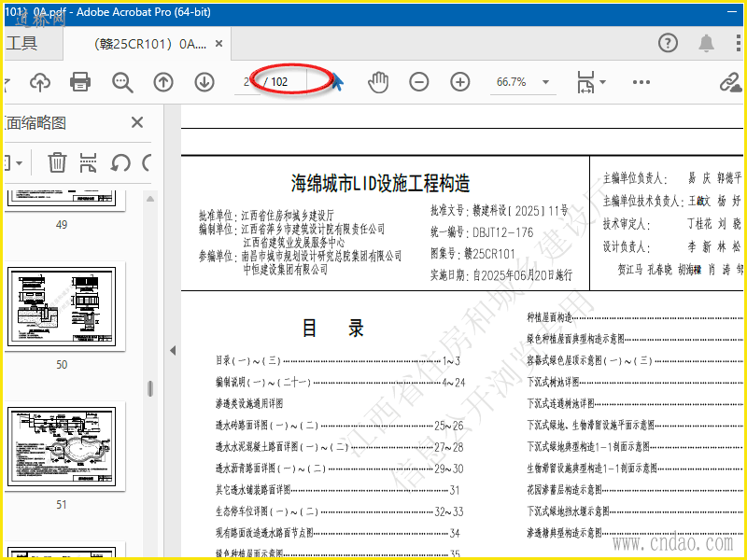Viewport: 747px width, 560px height.
Task: Collapse the left navigation pane arrow
Action: (173, 351)
